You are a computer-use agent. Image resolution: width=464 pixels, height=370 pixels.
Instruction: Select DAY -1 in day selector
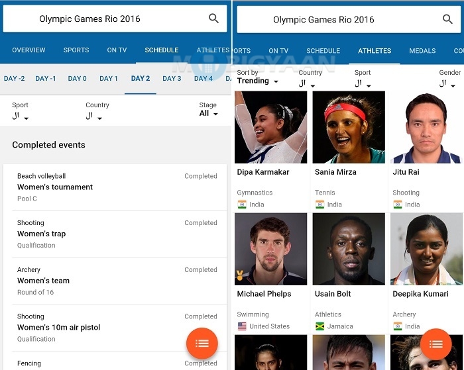(x=46, y=79)
